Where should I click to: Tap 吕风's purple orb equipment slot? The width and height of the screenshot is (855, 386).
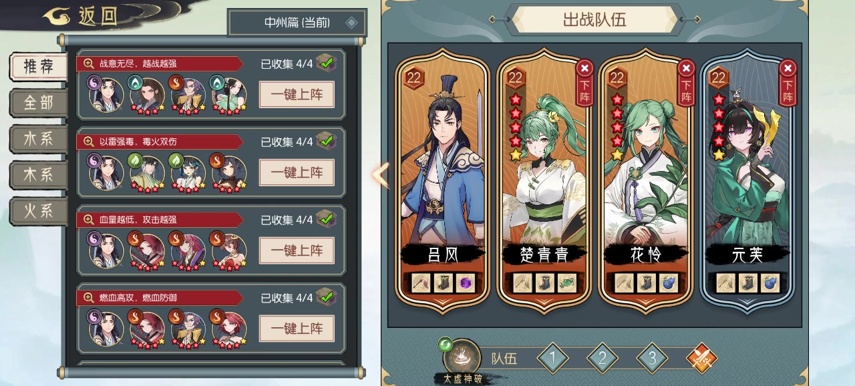[x=465, y=283]
